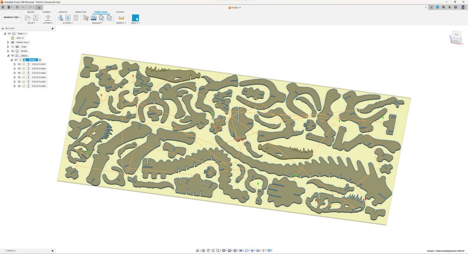
Task: Click the Save icon in quick access bar
Action: 17,7
